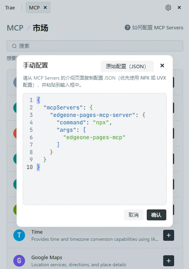Image resolution: width=189 pixels, height=269 pixels.
Task: Close the 手动配置 dialog
Action: (x=162, y=65)
